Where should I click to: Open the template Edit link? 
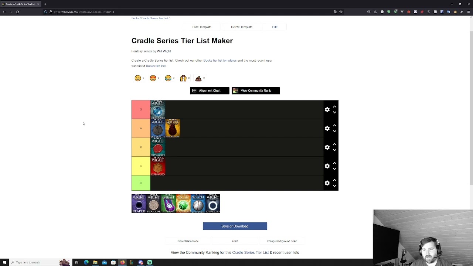pyautogui.click(x=275, y=27)
